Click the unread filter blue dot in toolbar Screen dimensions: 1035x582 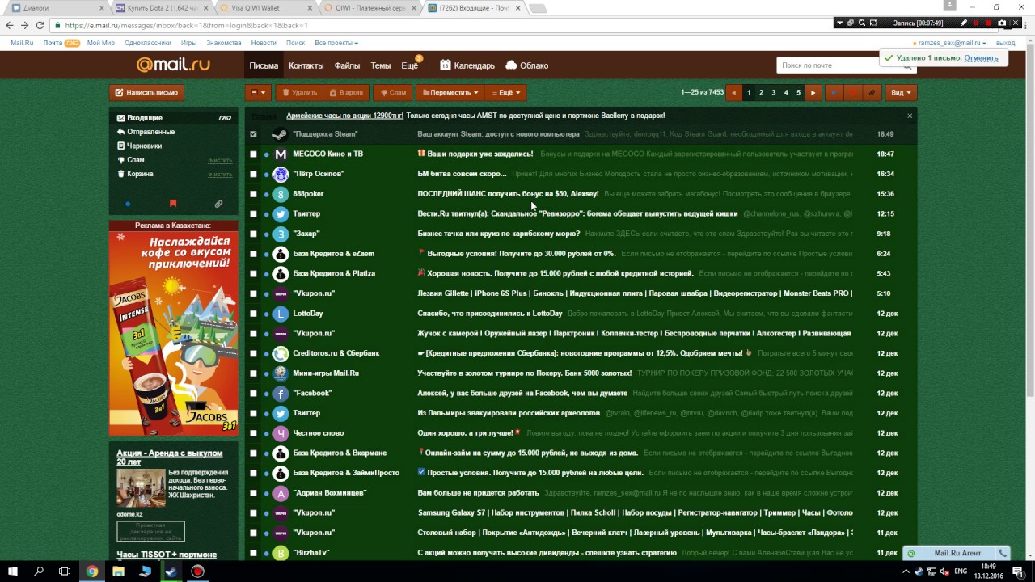click(x=834, y=92)
